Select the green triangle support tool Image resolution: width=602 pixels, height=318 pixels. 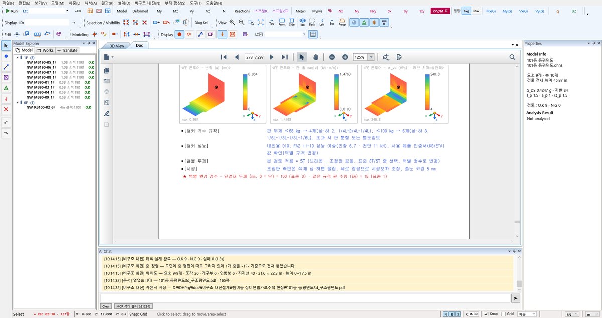click(x=6, y=88)
